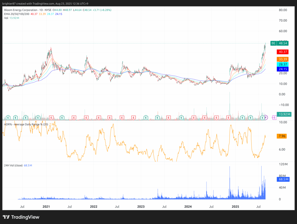Viewport: 297px width, 224px height.
Task: Click the cyan 28.37 price axis tag
Action: click(x=282, y=64)
